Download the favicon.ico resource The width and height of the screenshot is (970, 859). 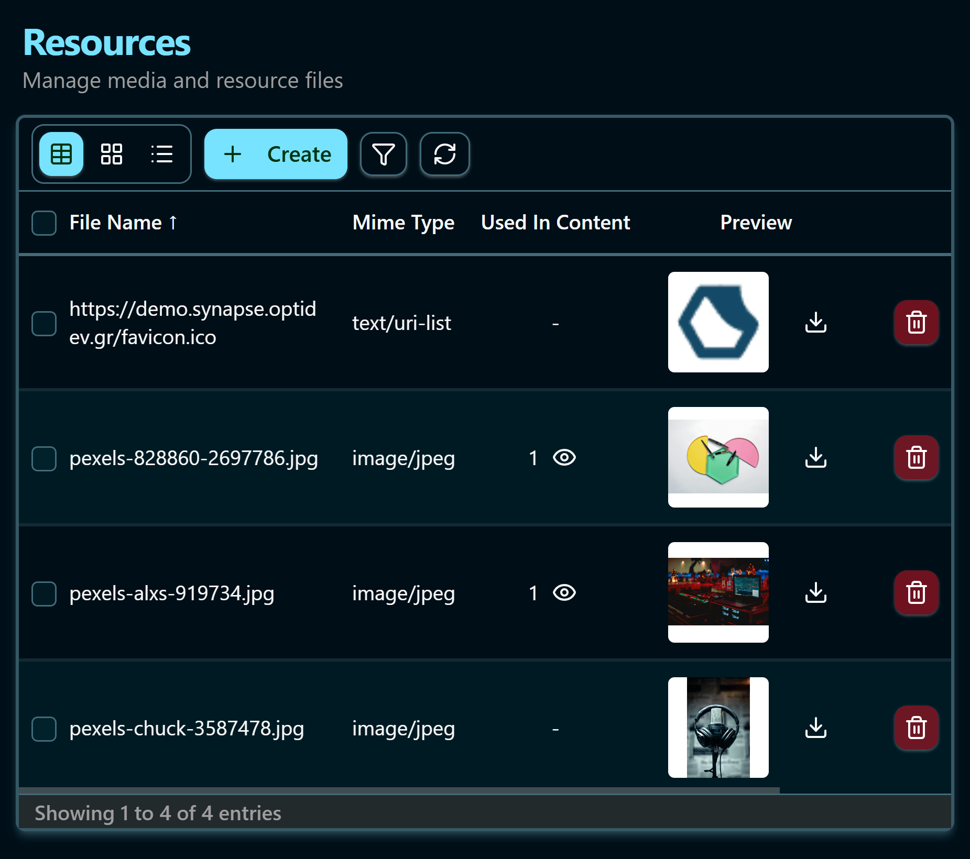point(815,323)
